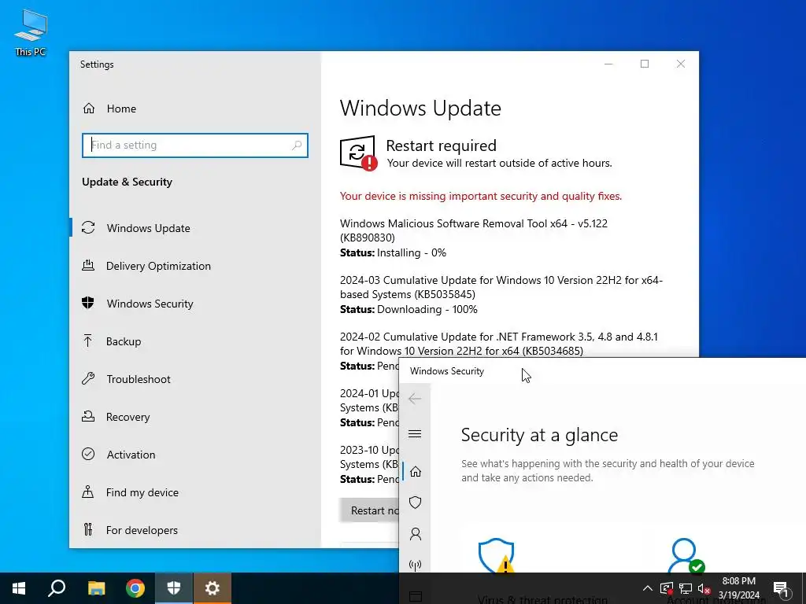Click the muted volume tray icon
The image size is (806, 604).
tap(704, 588)
